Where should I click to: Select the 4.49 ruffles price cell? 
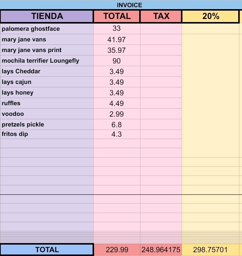(x=117, y=103)
